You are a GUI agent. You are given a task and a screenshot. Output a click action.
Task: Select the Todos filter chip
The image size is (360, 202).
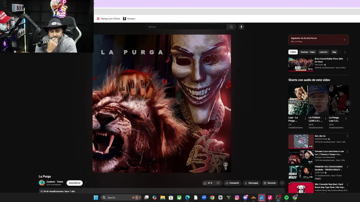click(x=293, y=52)
